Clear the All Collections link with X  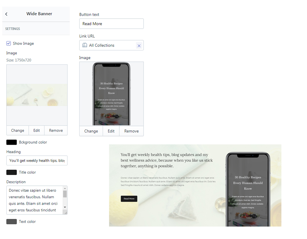click(139, 46)
